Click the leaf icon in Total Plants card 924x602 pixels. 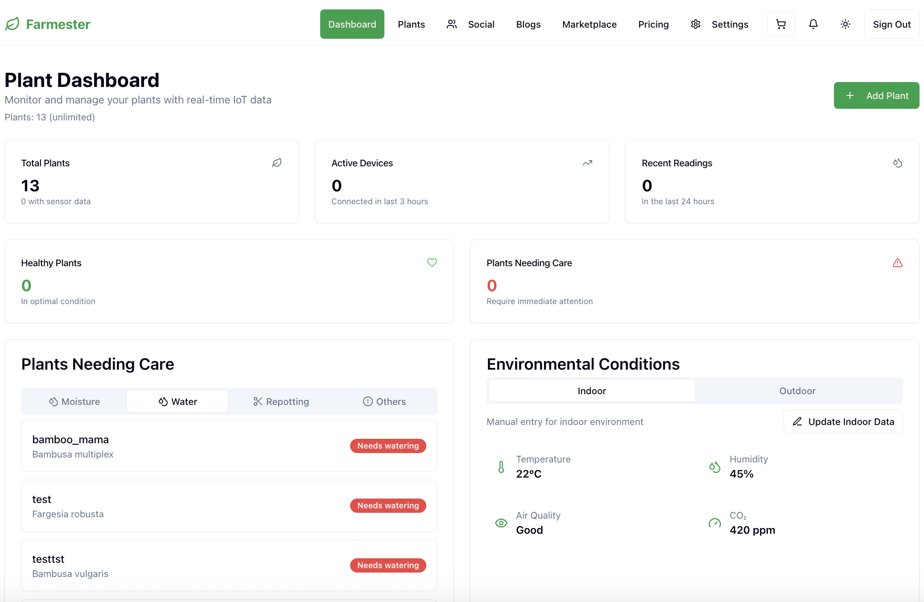277,163
